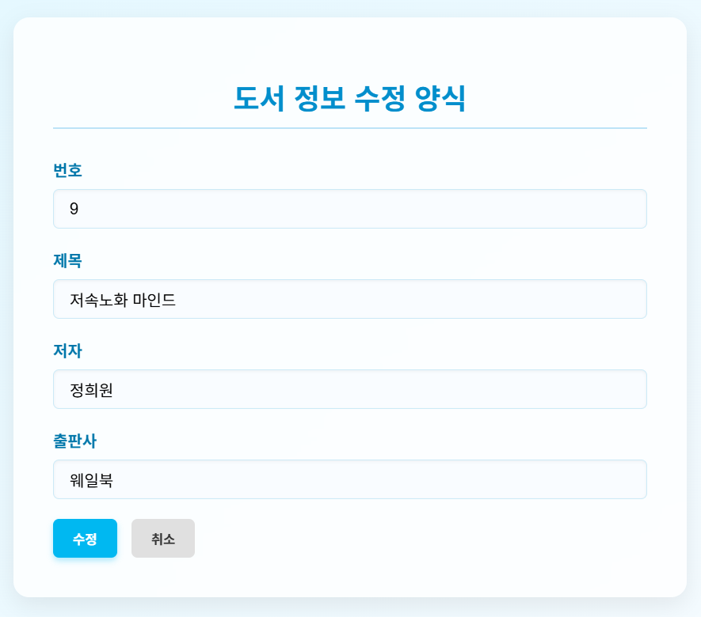
Task: Click the 번호 field label
Action: 67,170
